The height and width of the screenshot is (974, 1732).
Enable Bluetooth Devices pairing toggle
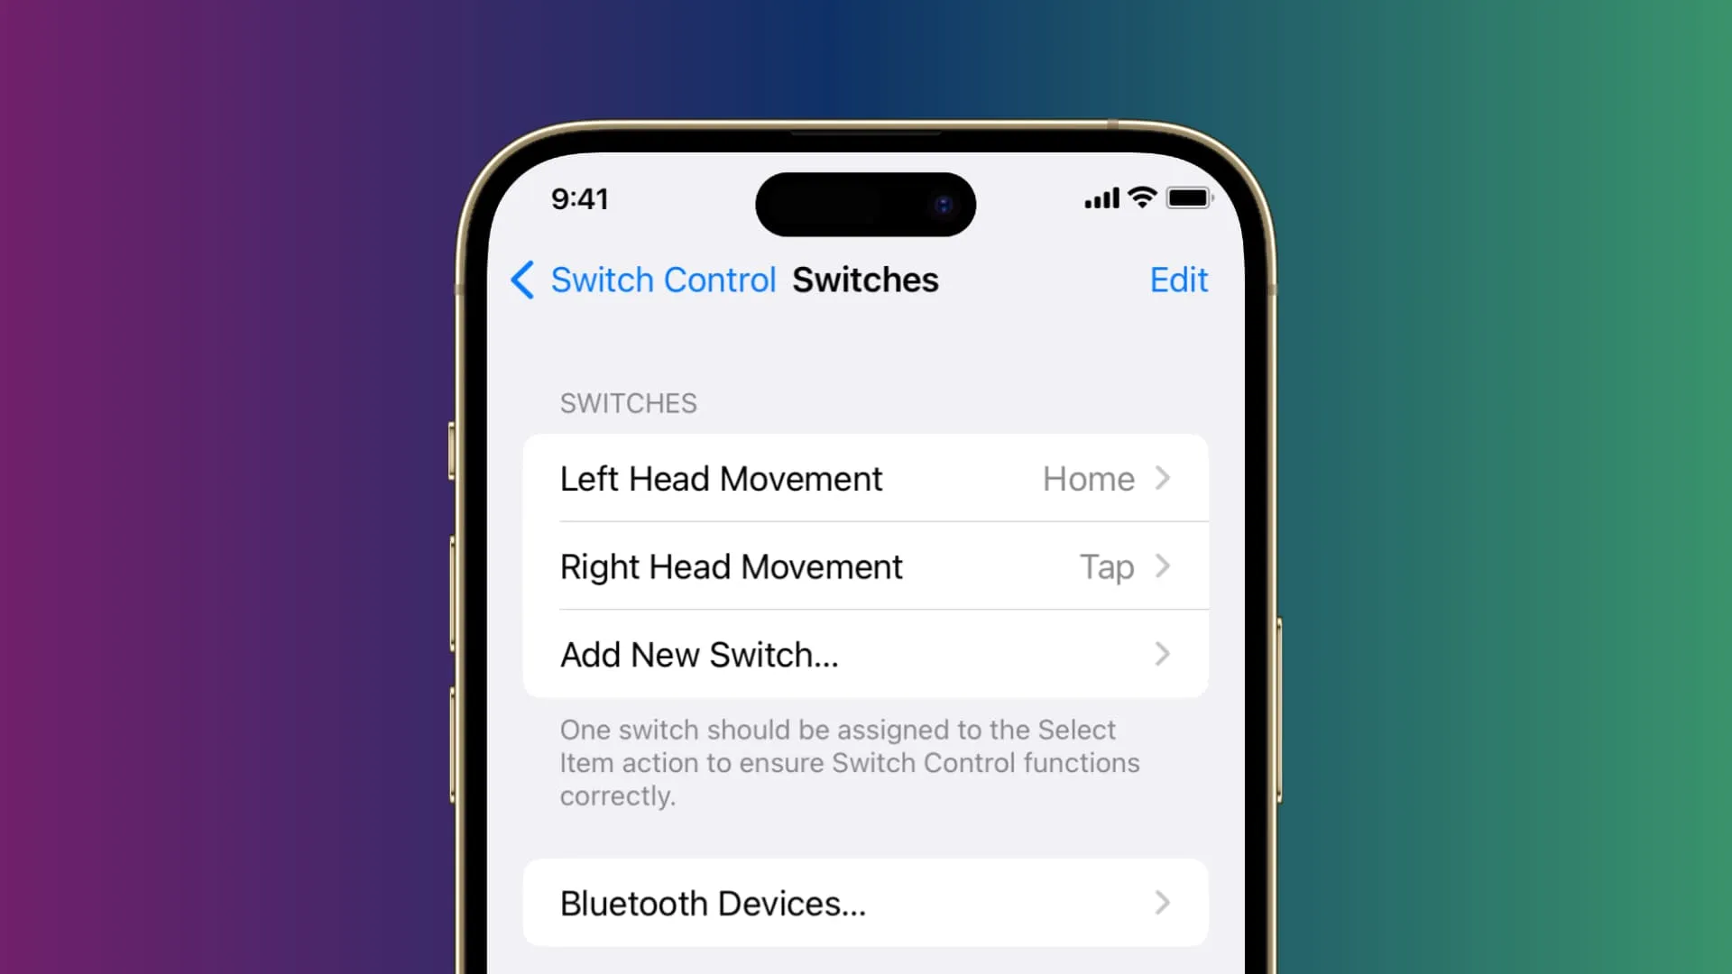[865, 903]
